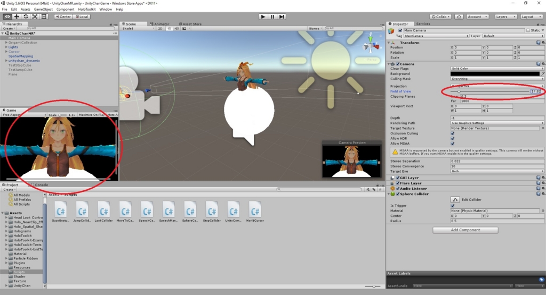This screenshot has width=546, height=295.
Task: Toggle Allow HDR checkbox
Action: 453,139
